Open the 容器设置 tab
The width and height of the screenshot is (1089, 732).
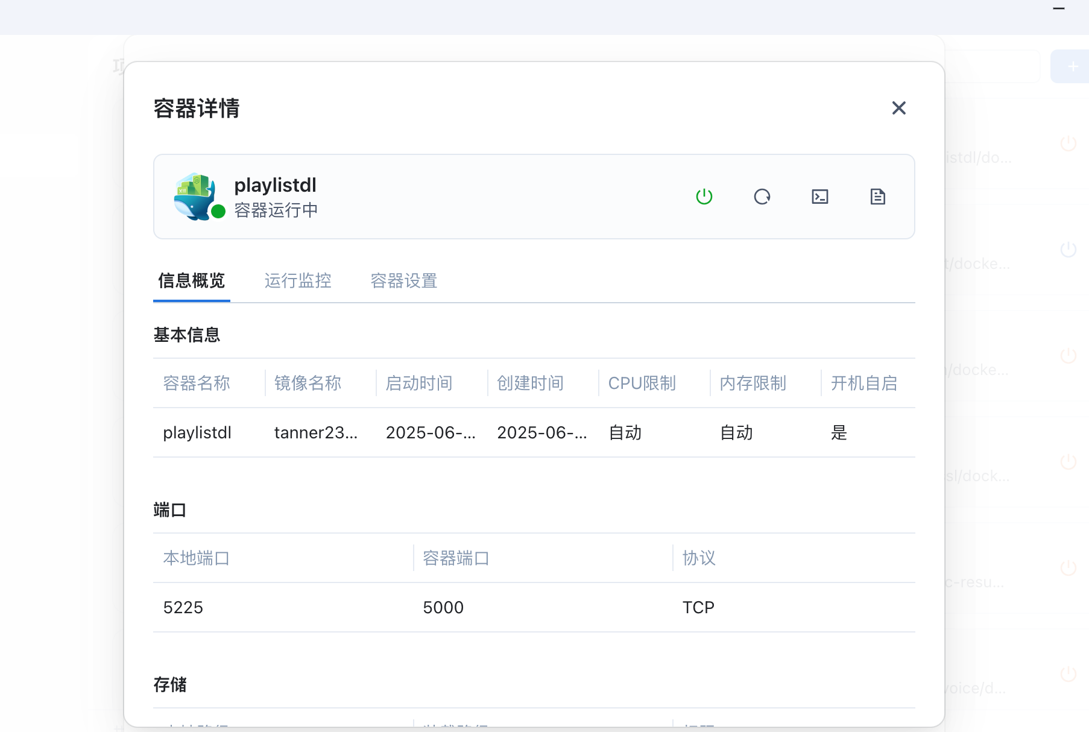(x=403, y=280)
